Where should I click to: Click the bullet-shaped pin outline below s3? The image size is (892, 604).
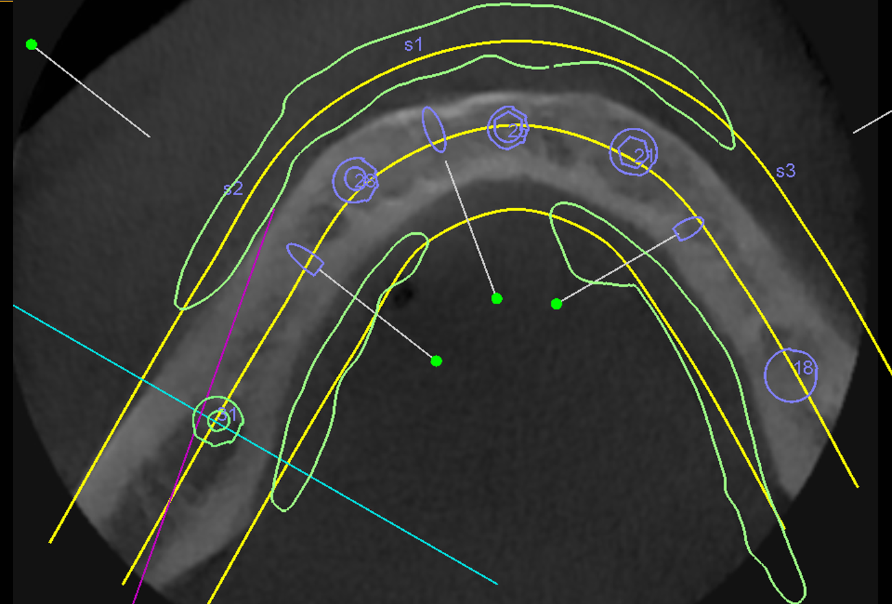(x=688, y=228)
